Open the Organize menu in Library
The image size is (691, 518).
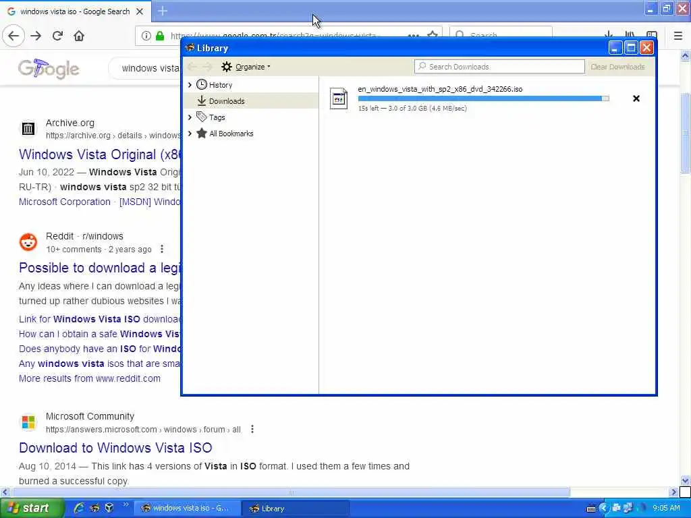(x=246, y=67)
